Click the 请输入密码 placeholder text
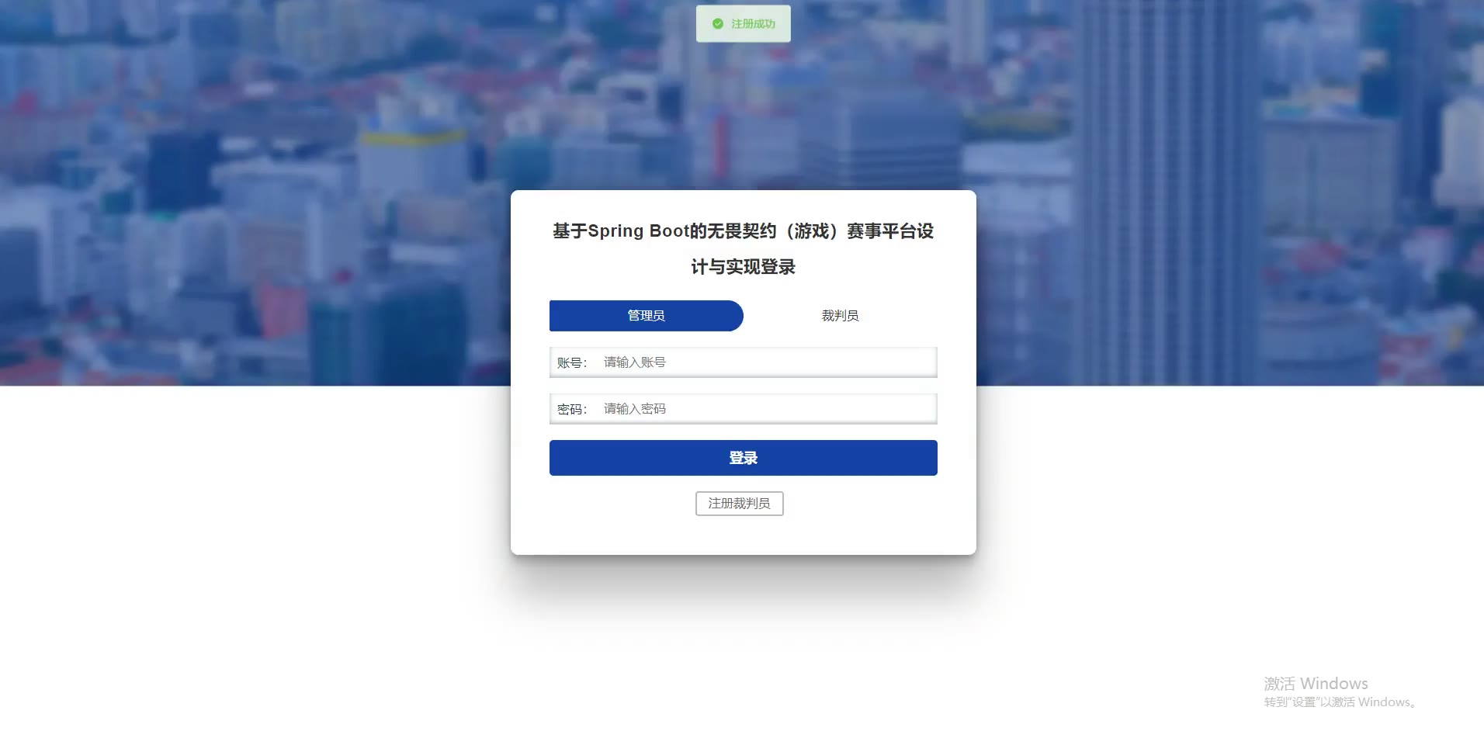 635,409
